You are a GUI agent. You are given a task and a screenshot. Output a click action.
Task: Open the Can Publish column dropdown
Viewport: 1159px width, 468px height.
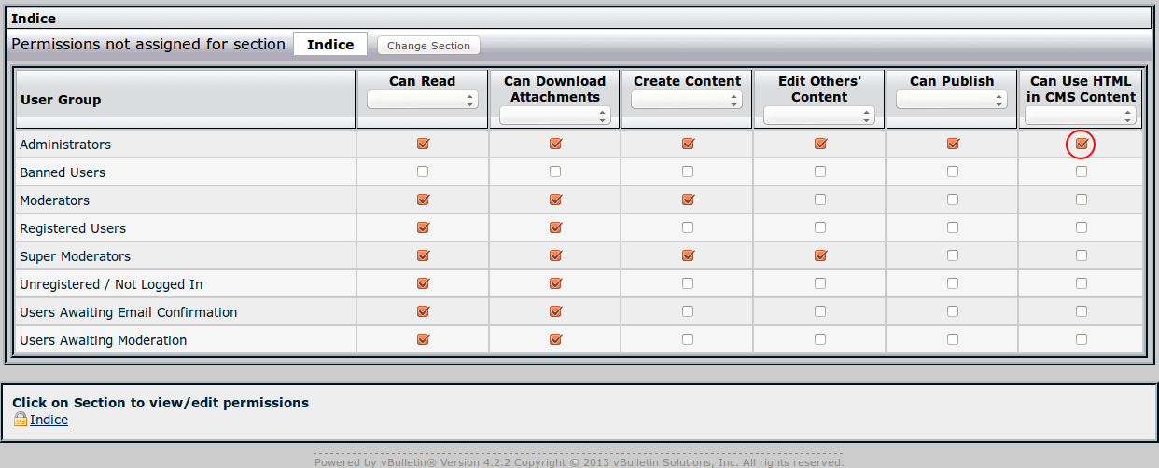pyautogui.click(x=952, y=100)
